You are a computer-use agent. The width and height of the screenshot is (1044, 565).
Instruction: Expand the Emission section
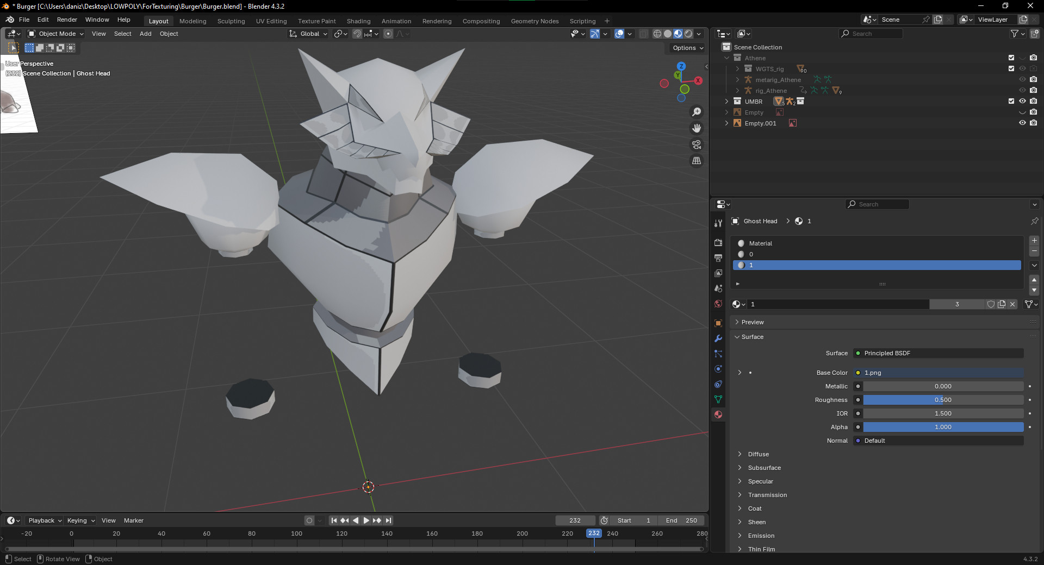739,536
